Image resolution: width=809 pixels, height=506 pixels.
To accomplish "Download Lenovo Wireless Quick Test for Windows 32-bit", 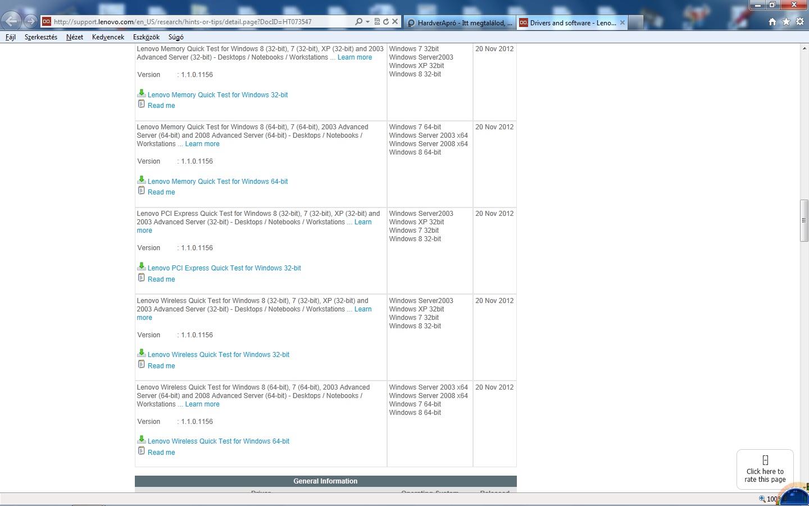I will point(219,355).
